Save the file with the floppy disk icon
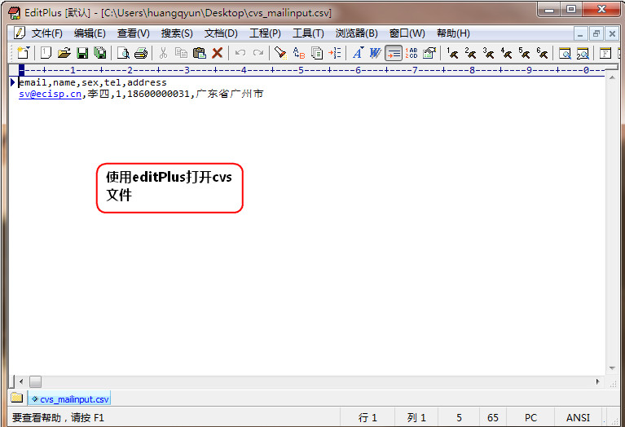The height and width of the screenshot is (427, 625). pos(81,53)
